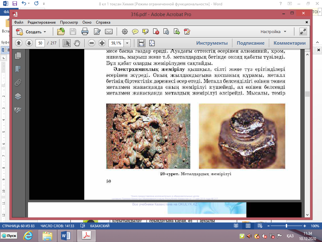The width and height of the screenshot is (322, 242).
Task: Click the email envelope icon
Action: pos(109,32)
